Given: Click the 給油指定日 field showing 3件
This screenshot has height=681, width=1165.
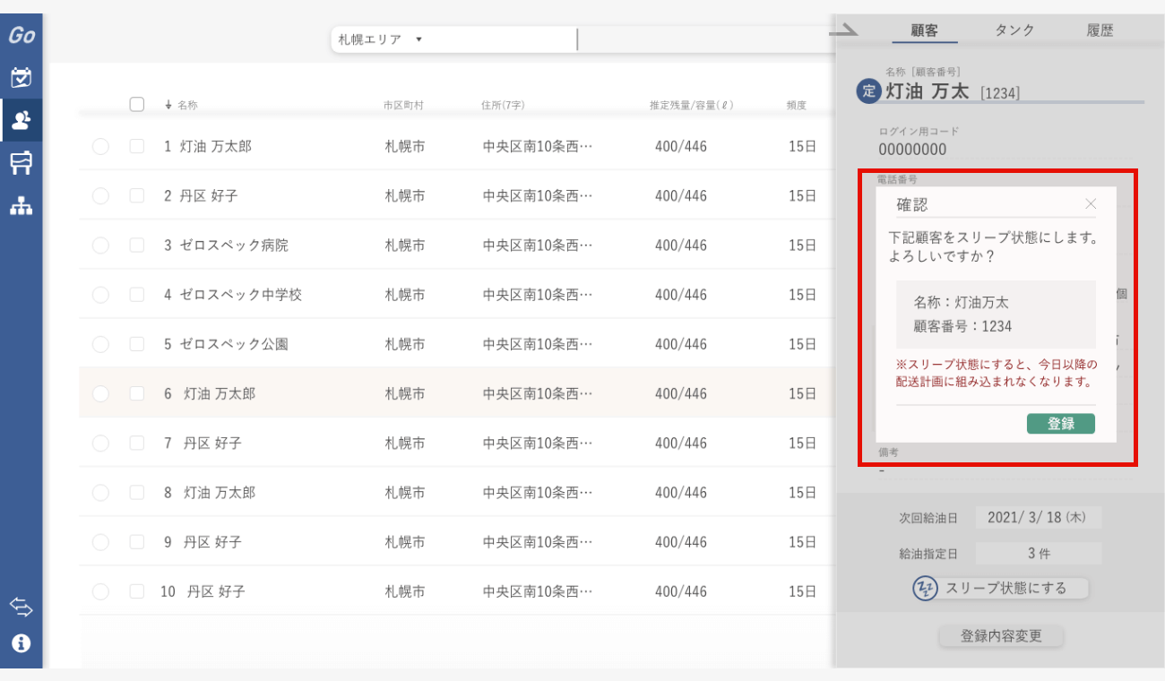Looking at the screenshot, I should (x=1037, y=554).
